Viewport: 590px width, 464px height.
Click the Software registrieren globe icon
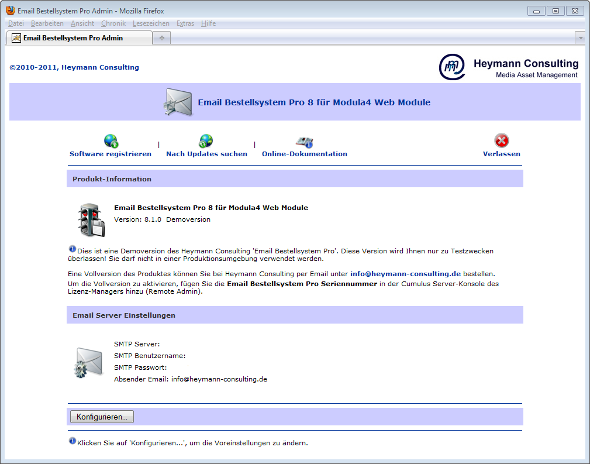111,141
